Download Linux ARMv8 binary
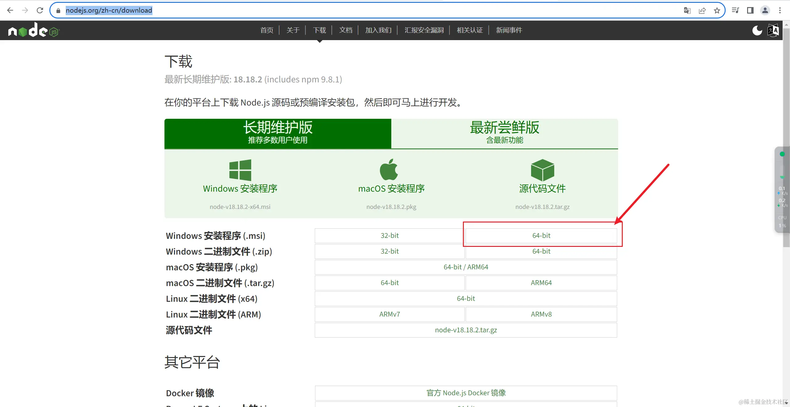This screenshot has width=790, height=407. tap(541, 314)
